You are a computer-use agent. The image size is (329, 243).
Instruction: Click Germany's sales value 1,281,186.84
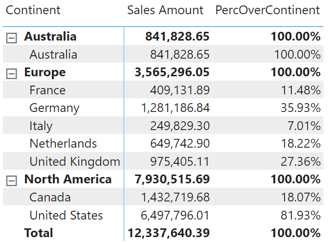pyautogui.click(x=175, y=108)
